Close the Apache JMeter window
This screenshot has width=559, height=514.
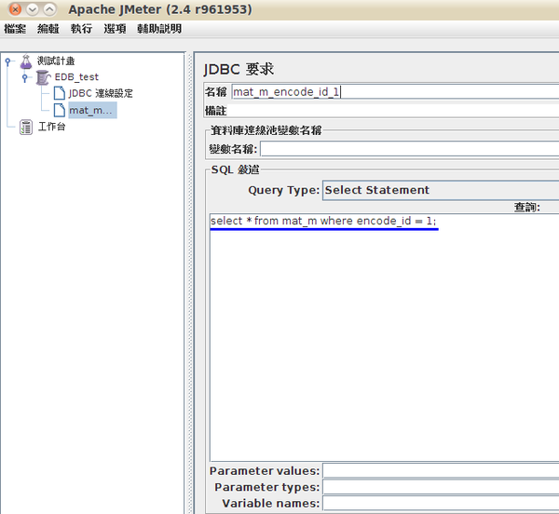pyautogui.click(x=15, y=9)
